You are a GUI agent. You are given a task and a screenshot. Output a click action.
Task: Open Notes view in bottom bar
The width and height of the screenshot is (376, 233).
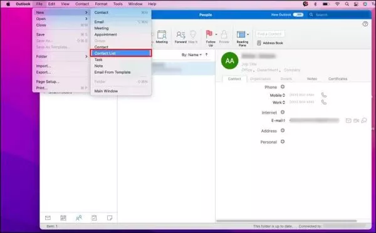(110, 218)
